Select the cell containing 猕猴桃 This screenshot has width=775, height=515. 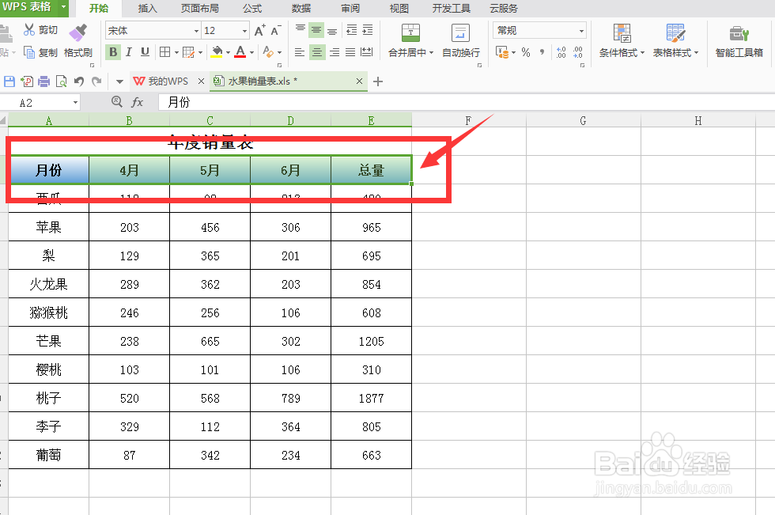click(48, 312)
